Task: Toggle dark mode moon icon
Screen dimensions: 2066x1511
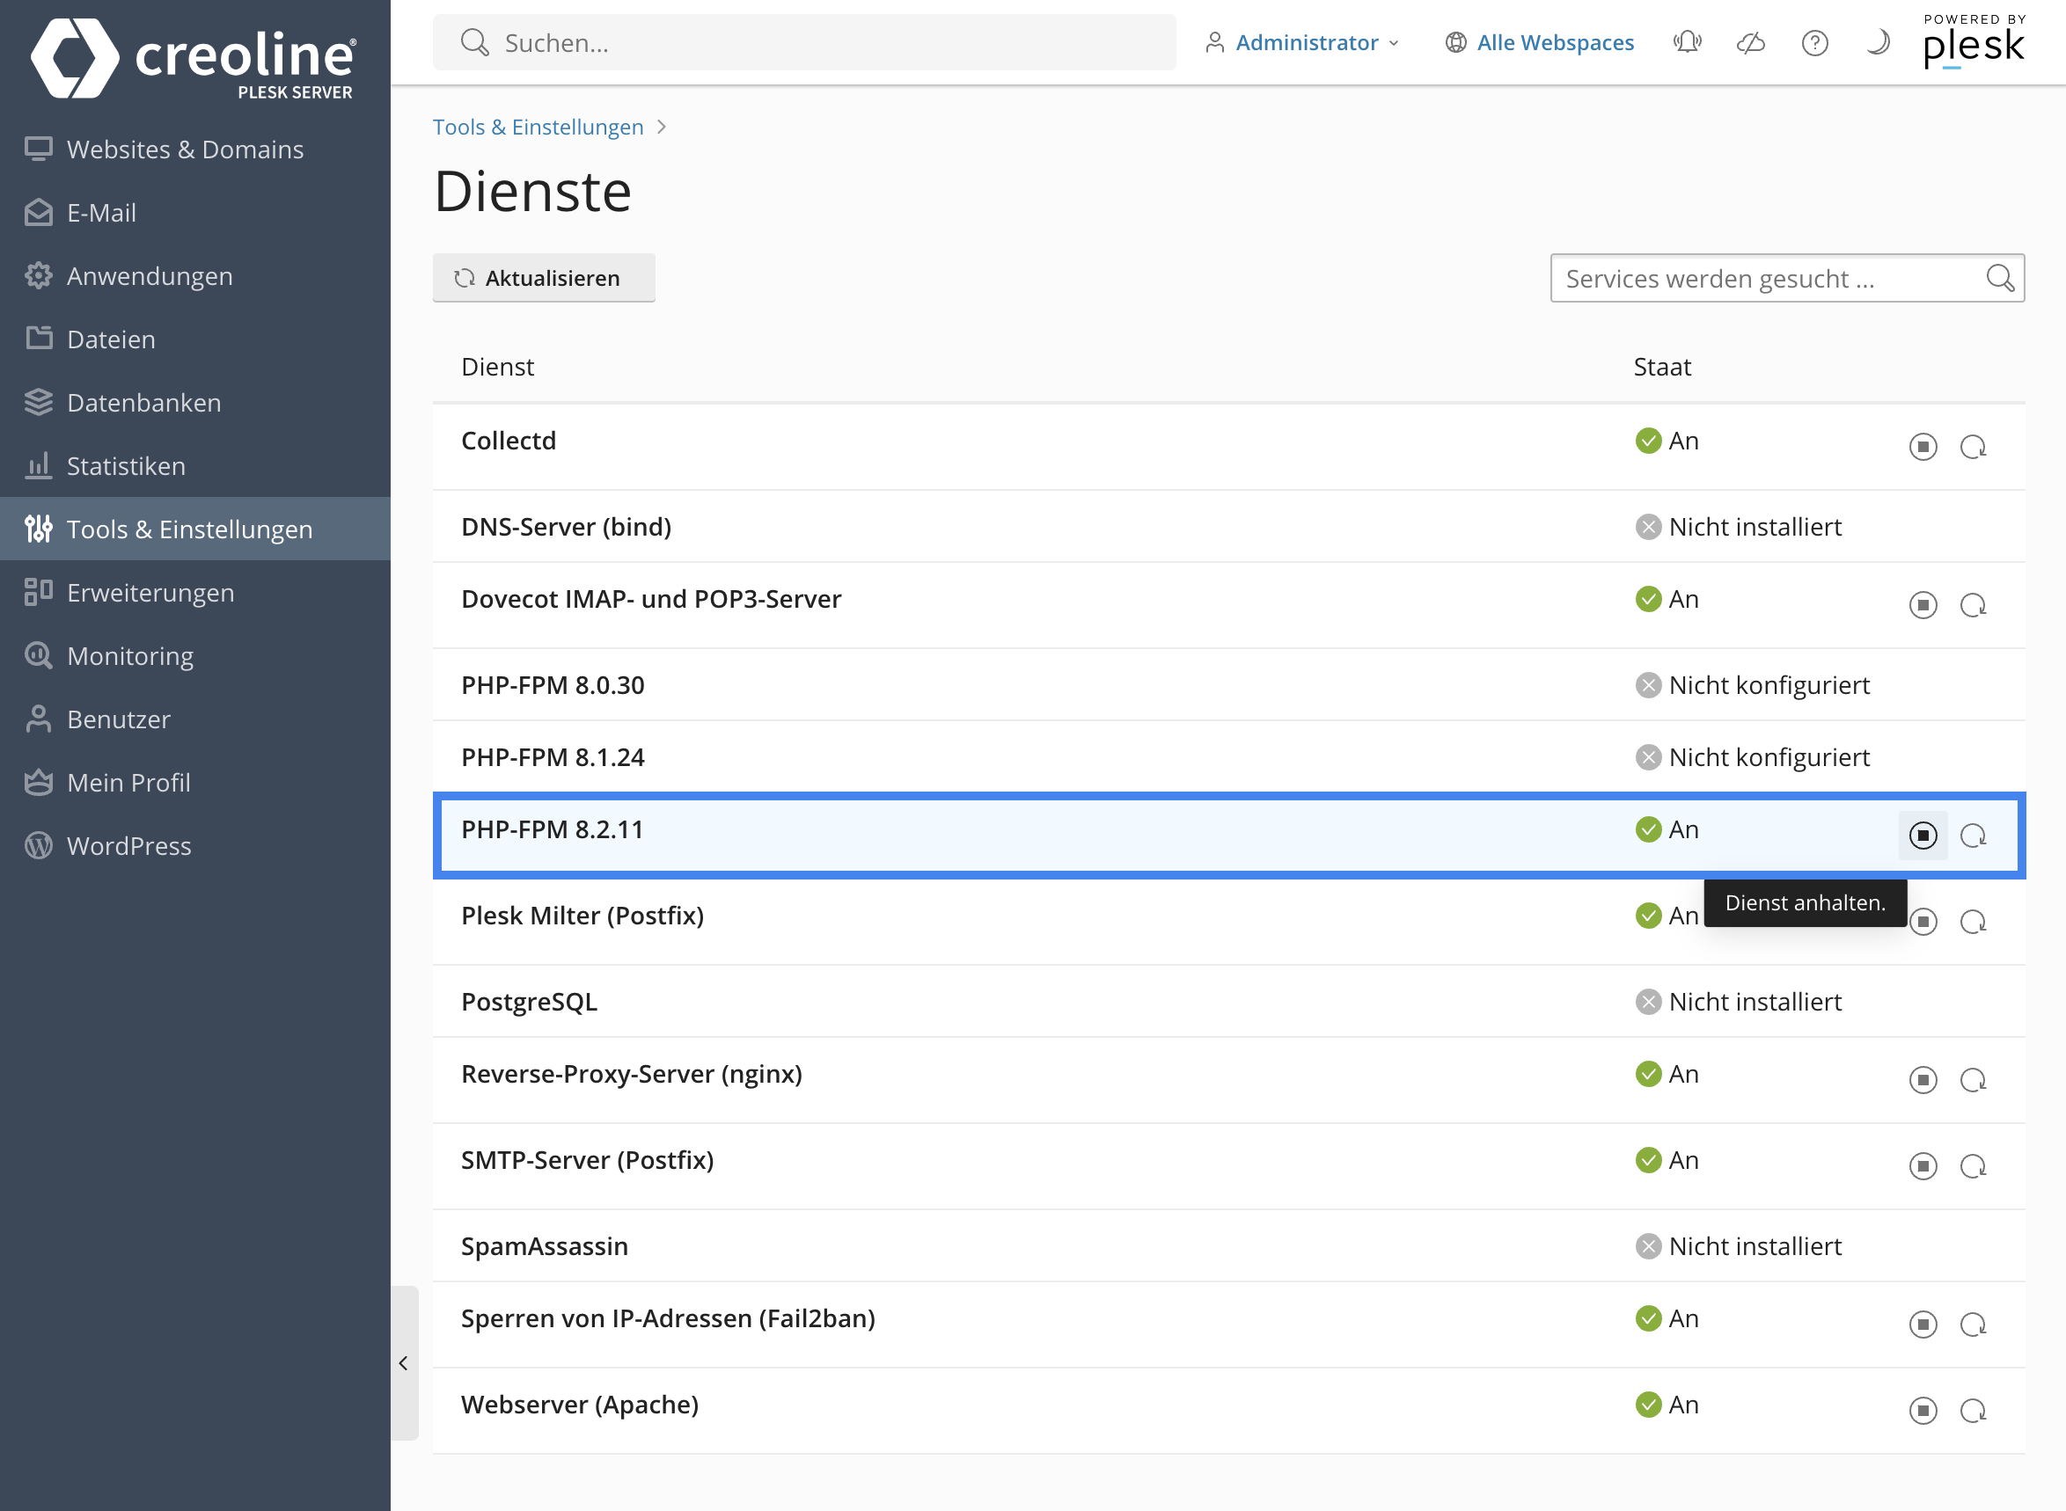Action: pos(1877,42)
